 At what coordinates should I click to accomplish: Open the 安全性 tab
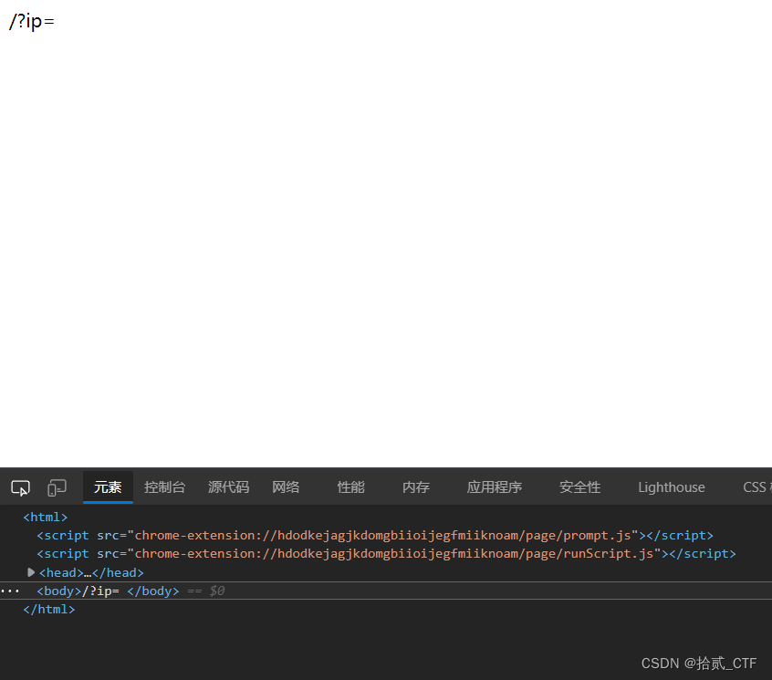[x=579, y=487]
